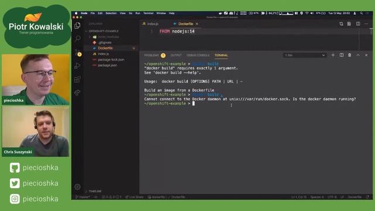This screenshot has height=211, width=375.
Task: Click the Instagram icon beside piecioshka
Action: click(x=15, y=199)
